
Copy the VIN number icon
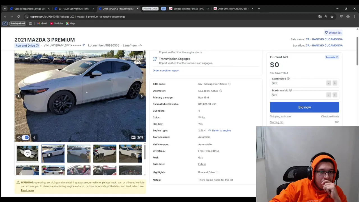click(x=84, y=45)
